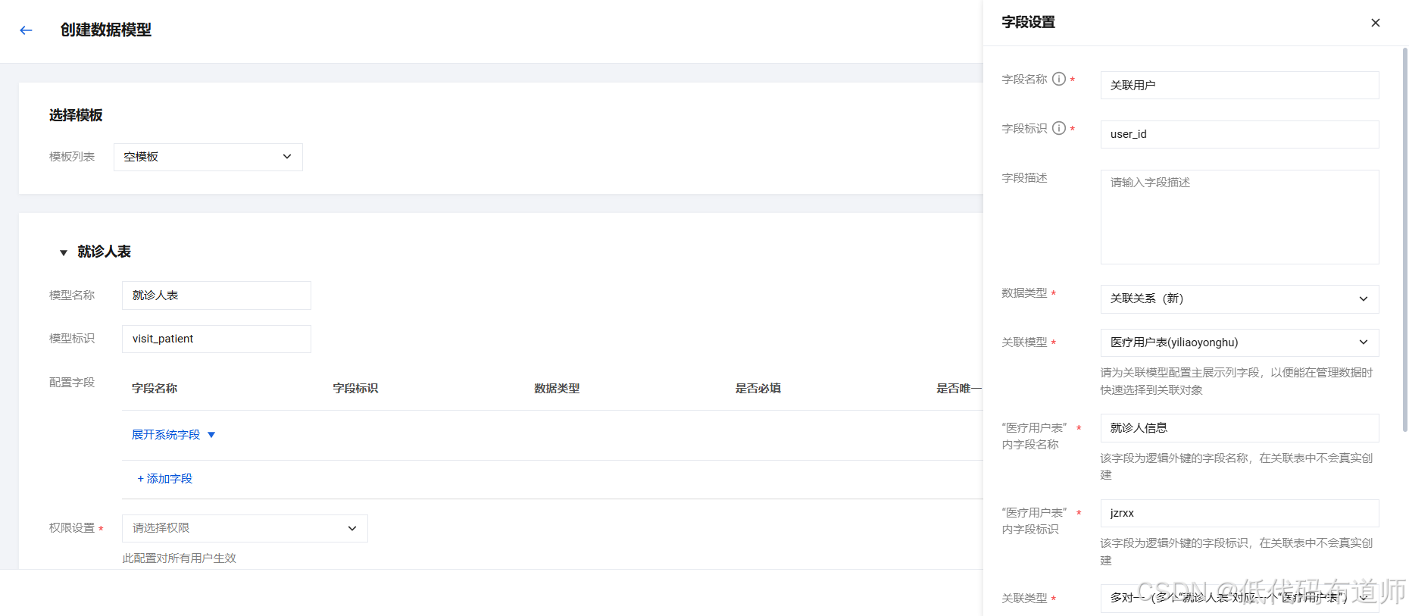
Task: Click the 字段名称 input containing 关联用户
Action: pos(1239,85)
